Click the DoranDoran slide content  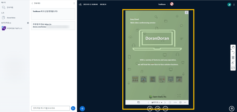tap(157, 55)
